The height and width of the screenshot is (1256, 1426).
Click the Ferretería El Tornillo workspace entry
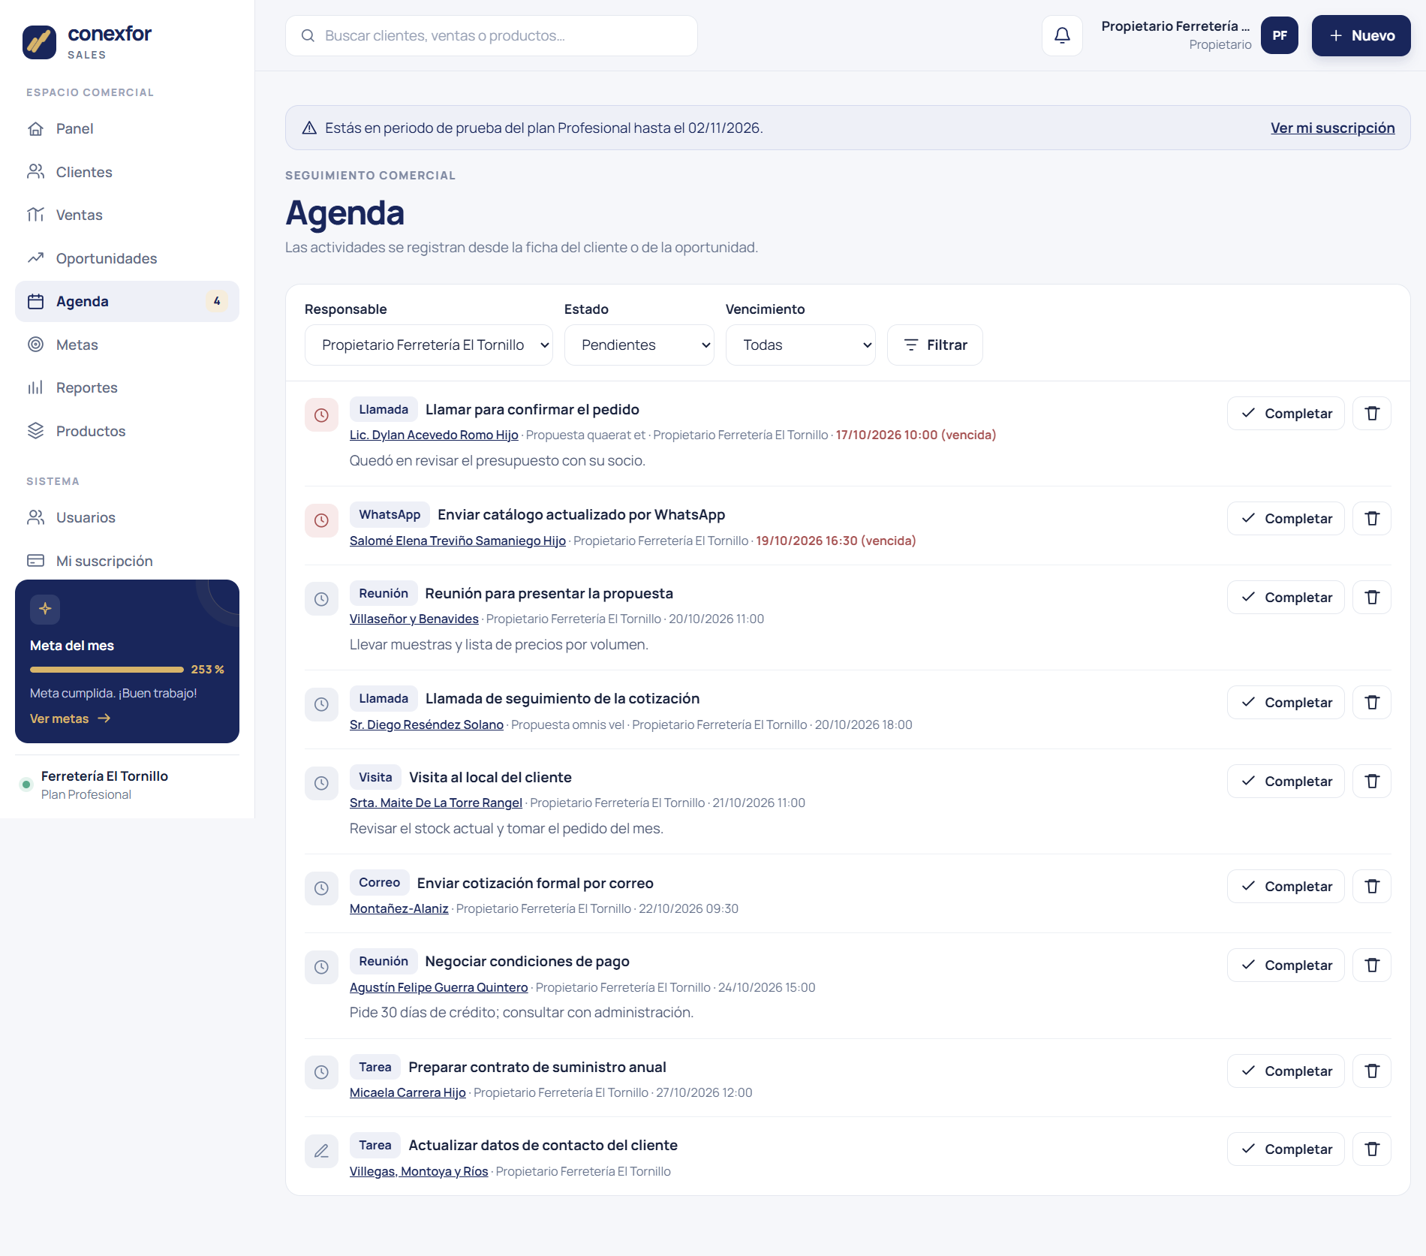point(127,785)
